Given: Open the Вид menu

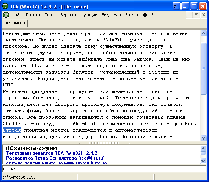Looking at the screenshot, I should [105, 15].
